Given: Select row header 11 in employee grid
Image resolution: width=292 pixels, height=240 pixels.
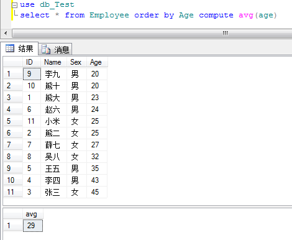Looking at the screenshot, I should 13,192.
